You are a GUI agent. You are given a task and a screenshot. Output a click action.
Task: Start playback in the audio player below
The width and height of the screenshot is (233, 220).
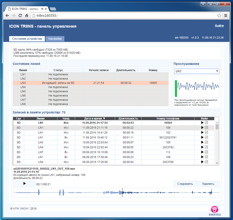click(x=24, y=184)
